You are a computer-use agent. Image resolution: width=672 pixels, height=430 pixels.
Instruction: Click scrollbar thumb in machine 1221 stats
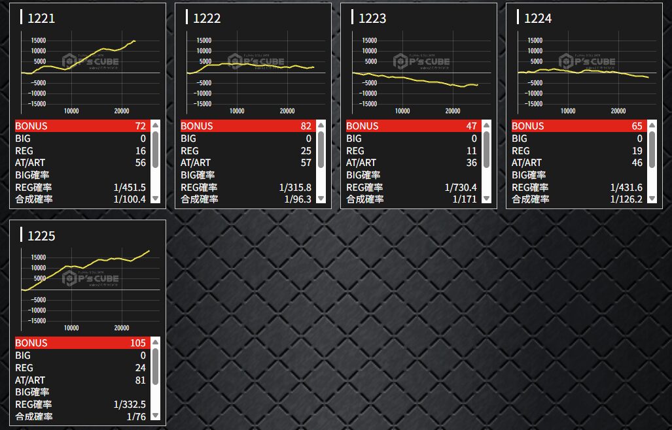(156, 149)
